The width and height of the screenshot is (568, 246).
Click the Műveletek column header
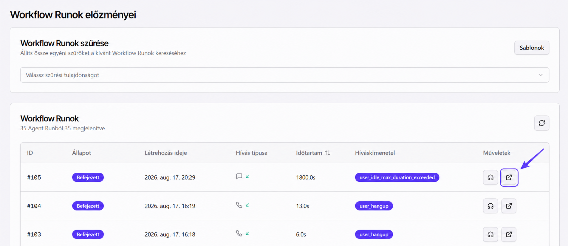pyautogui.click(x=497, y=153)
